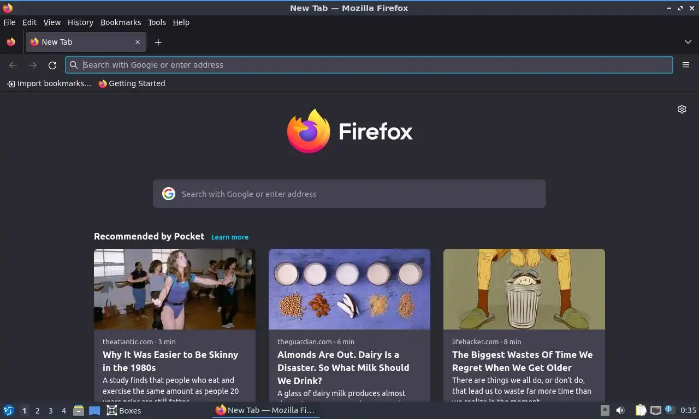
Task: Click the Firefox logo on new tab page
Action: pos(349,131)
